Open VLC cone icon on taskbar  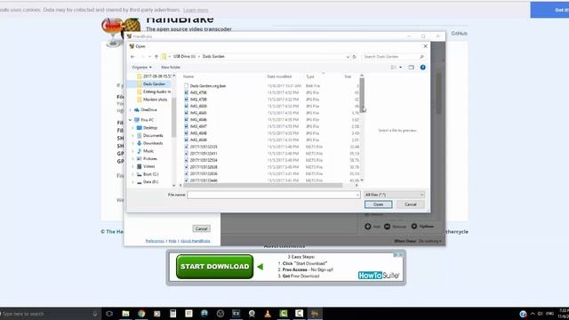(268, 314)
